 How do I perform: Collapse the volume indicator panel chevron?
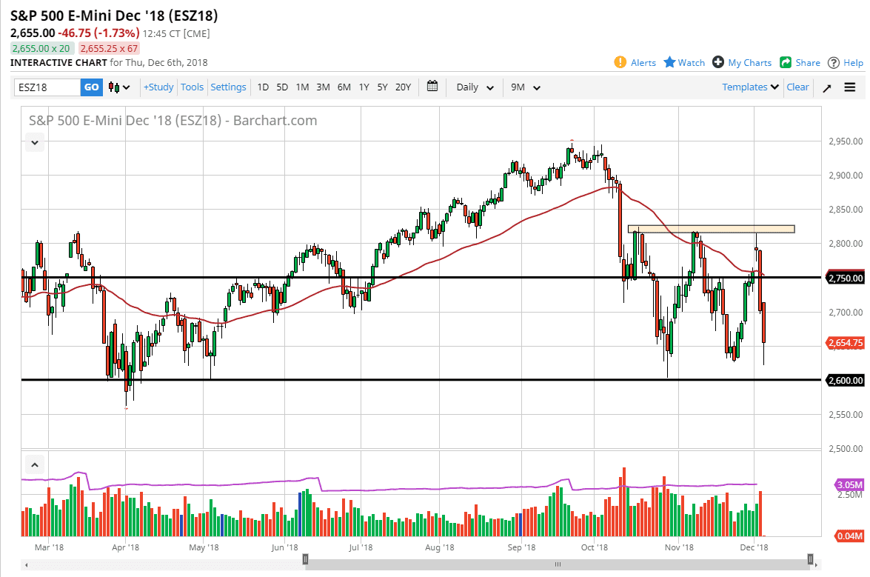coord(34,464)
